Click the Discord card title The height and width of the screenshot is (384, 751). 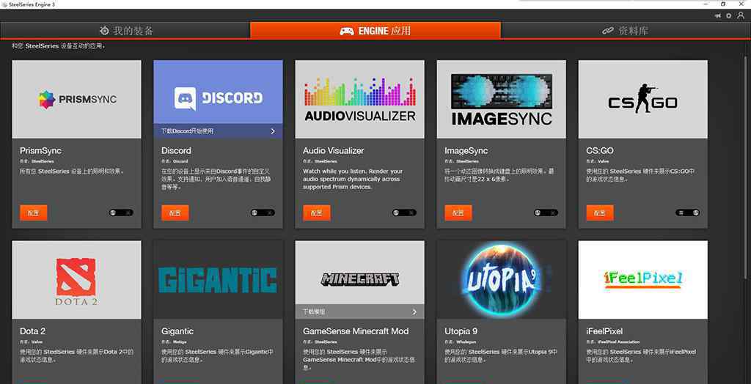pyautogui.click(x=176, y=151)
